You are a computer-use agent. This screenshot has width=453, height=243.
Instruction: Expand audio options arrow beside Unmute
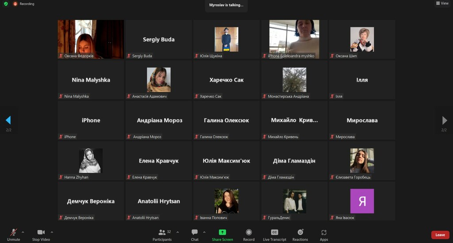pyautogui.click(x=23, y=232)
